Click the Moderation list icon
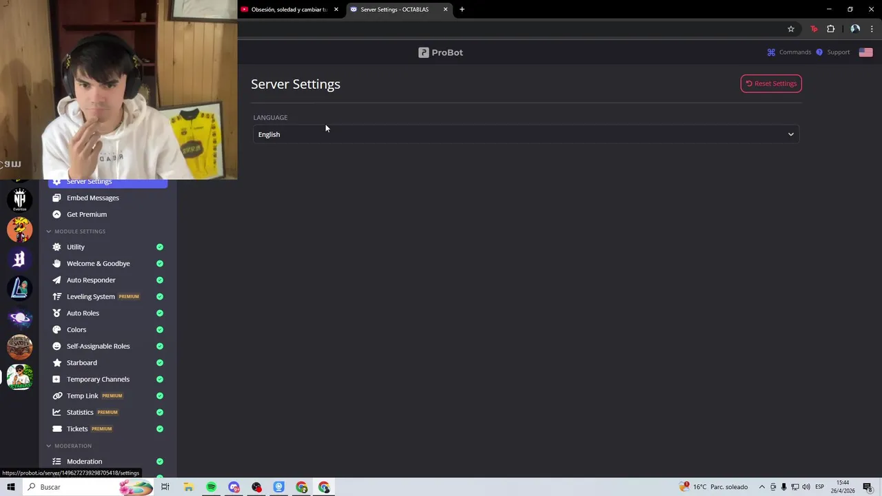882x496 pixels. click(x=57, y=462)
